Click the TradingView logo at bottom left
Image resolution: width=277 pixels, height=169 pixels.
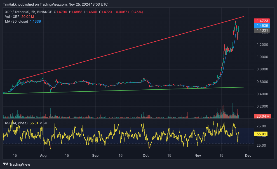[16, 164]
